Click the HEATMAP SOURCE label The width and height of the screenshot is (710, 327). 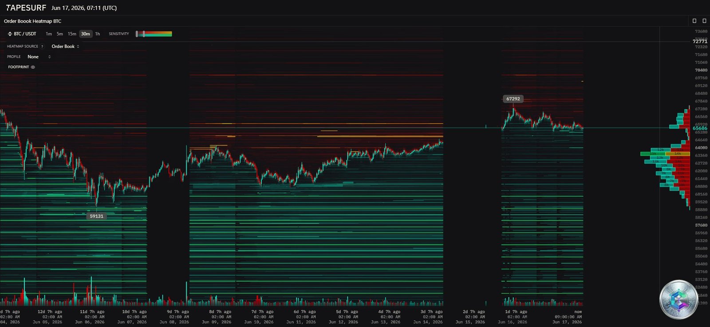point(23,47)
